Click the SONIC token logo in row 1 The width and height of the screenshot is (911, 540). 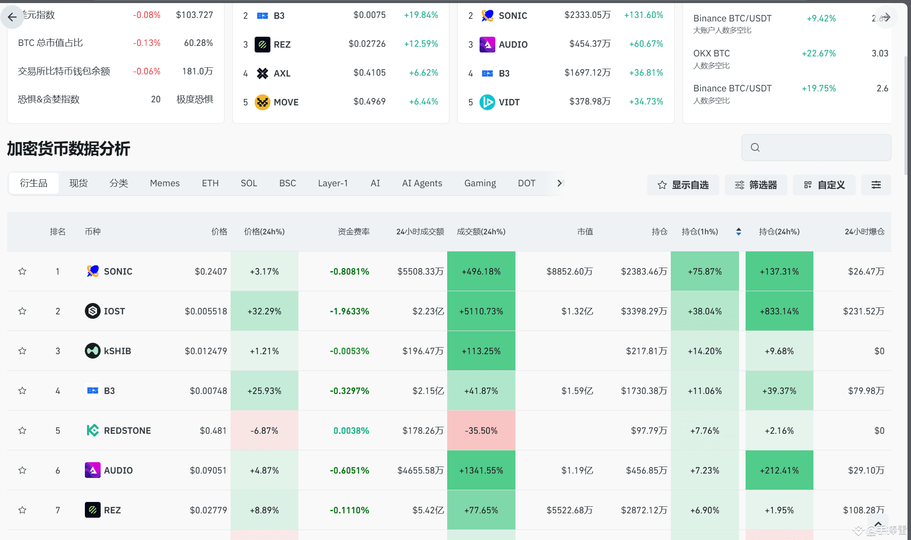[92, 271]
